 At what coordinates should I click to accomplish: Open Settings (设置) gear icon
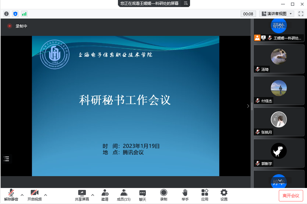(x=224, y=195)
